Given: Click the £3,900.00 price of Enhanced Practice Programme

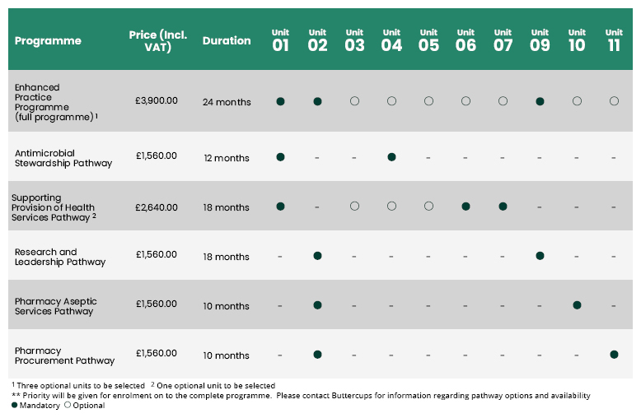Looking at the screenshot, I should pos(157,100).
